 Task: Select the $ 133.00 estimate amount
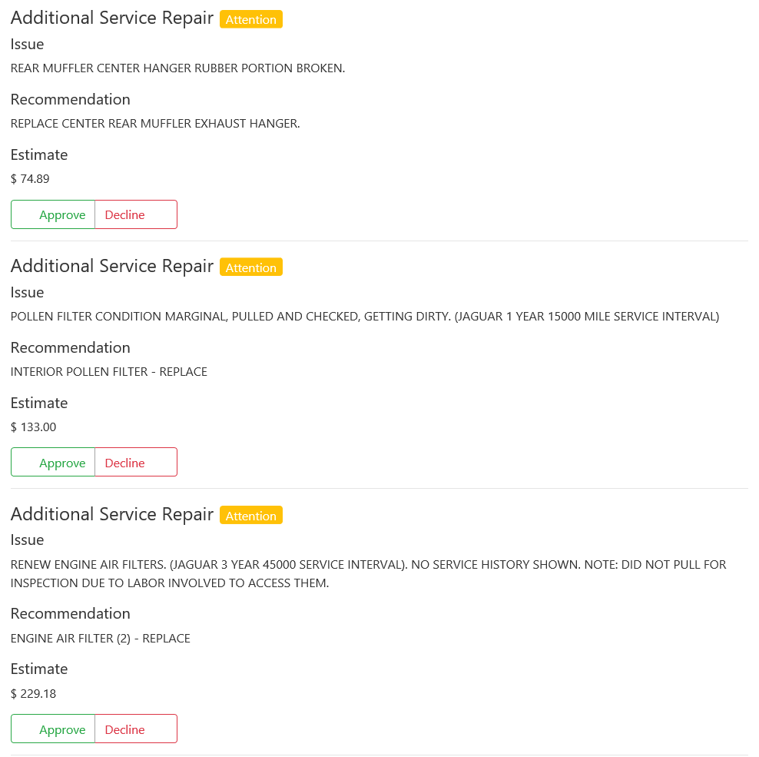[34, 427]
